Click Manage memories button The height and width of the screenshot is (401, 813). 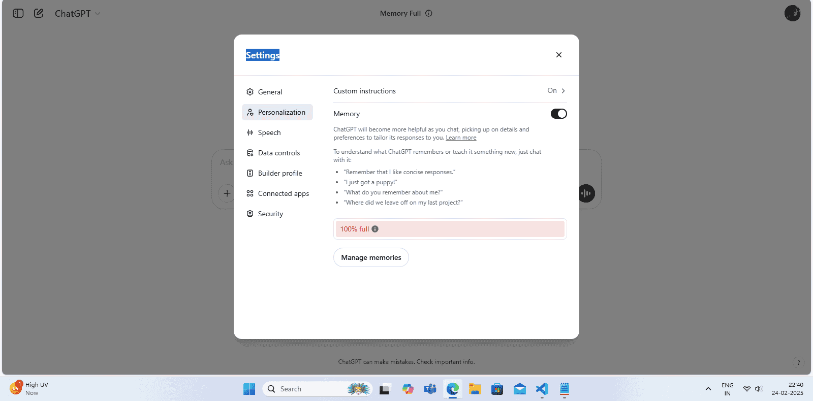371,257
